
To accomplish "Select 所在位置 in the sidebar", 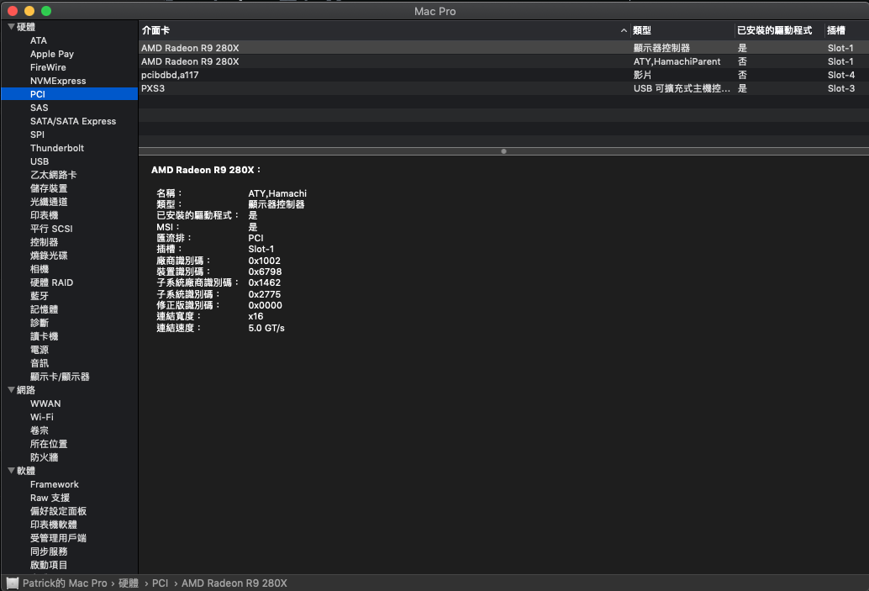I will [x=48, y=444].
